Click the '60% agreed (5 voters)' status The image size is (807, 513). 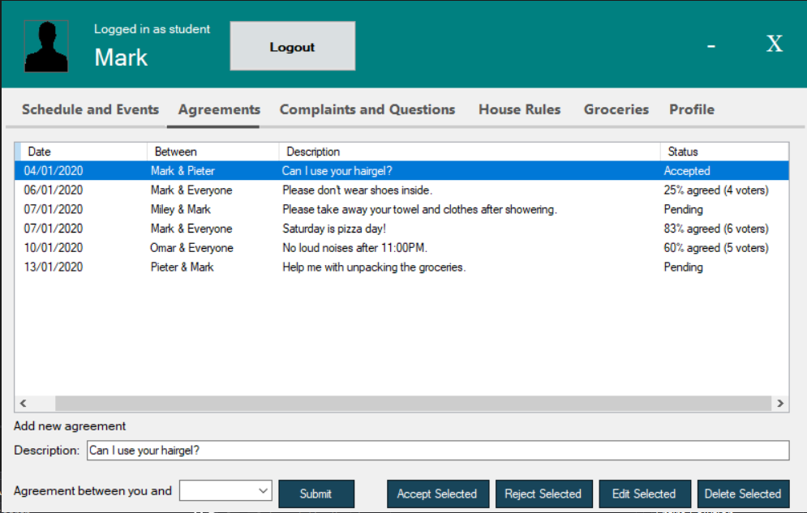point(716,248)
